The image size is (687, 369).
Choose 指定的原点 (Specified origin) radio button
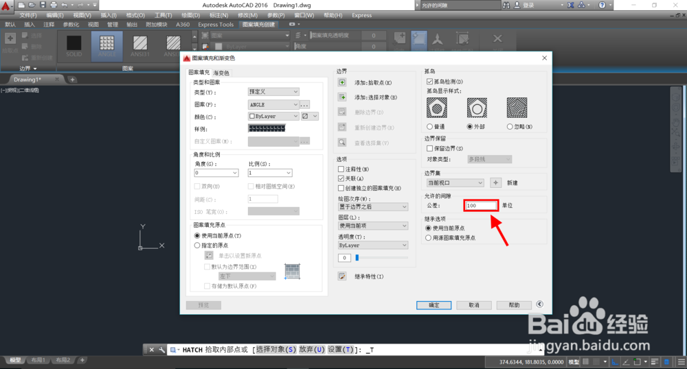click(197, 246)
